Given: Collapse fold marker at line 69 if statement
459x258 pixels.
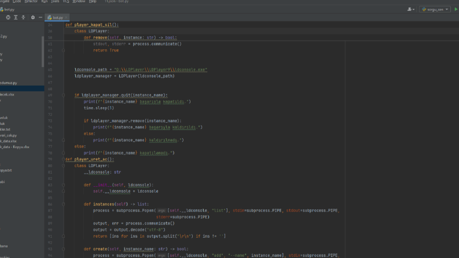Looking at the screenshot, I should (63, 95).
